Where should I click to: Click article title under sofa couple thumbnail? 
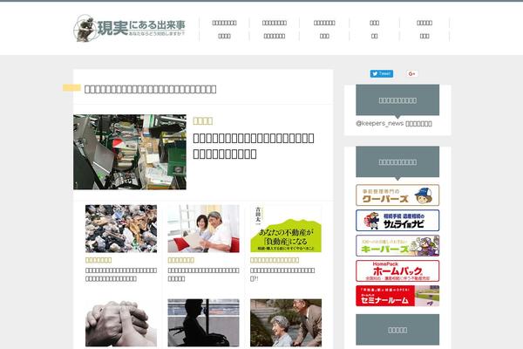tap(203, 274)
